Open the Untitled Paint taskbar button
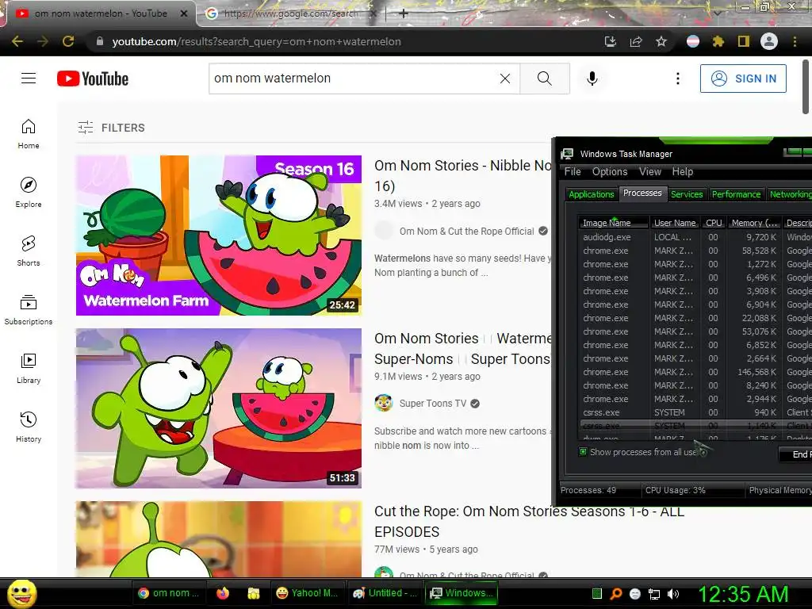Image resolution: width=812 pixels, height=609 pixels. 385,593
